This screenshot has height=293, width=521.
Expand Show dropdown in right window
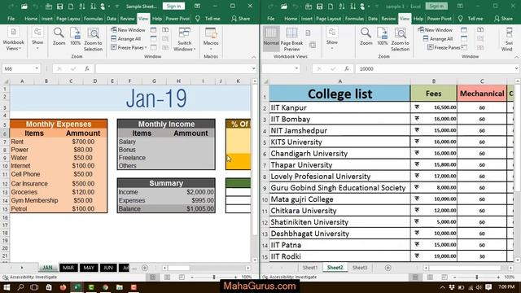[332, 39]
